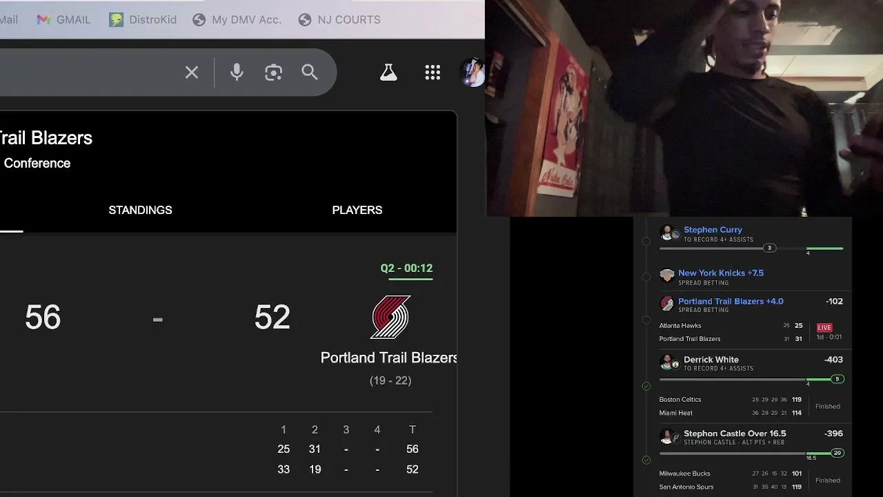Click the Trail Blazers logo in bet slip

coord(666,304)
